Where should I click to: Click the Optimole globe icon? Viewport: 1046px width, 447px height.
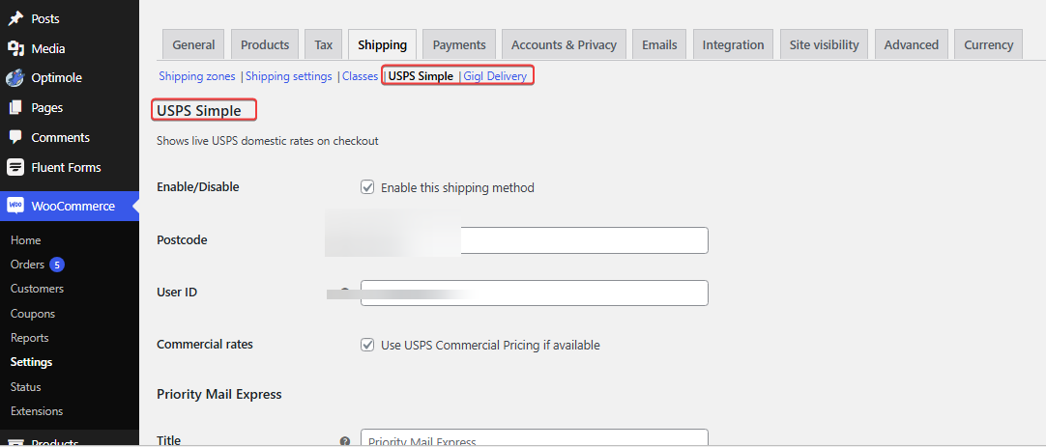pos(15,78)
